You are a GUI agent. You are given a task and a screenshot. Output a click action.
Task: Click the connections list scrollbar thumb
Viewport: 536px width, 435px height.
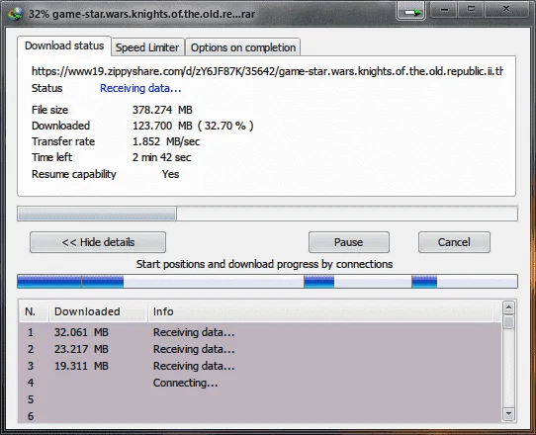pos(508,322)
